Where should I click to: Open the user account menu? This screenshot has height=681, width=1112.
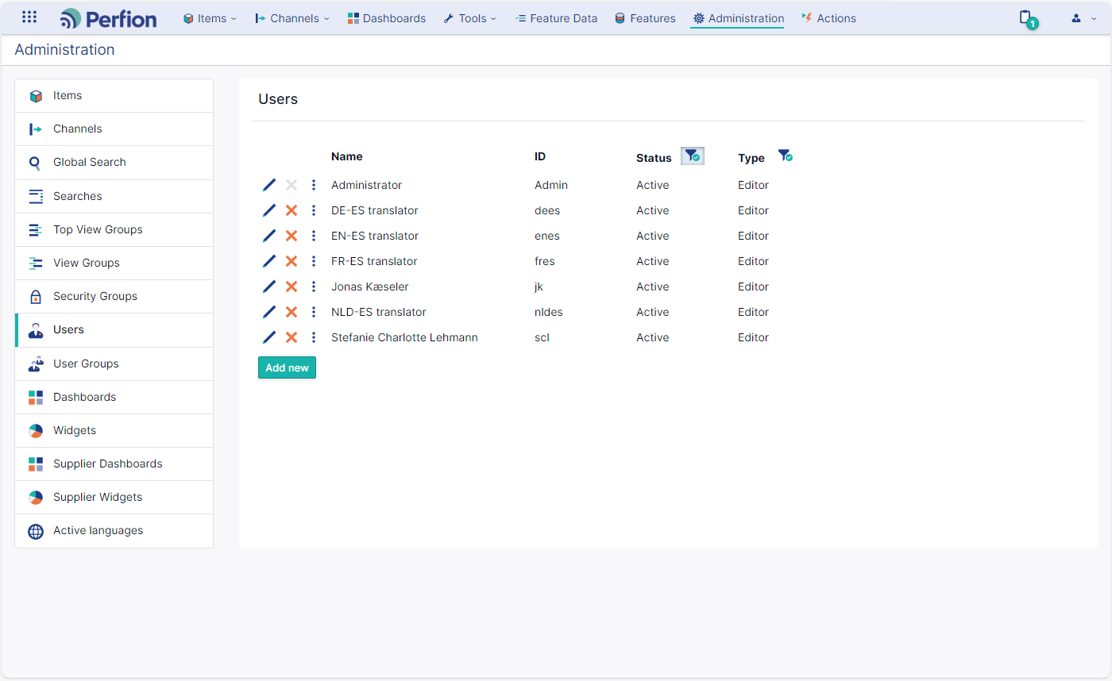pyautogui.click(x=1083, y=18)
